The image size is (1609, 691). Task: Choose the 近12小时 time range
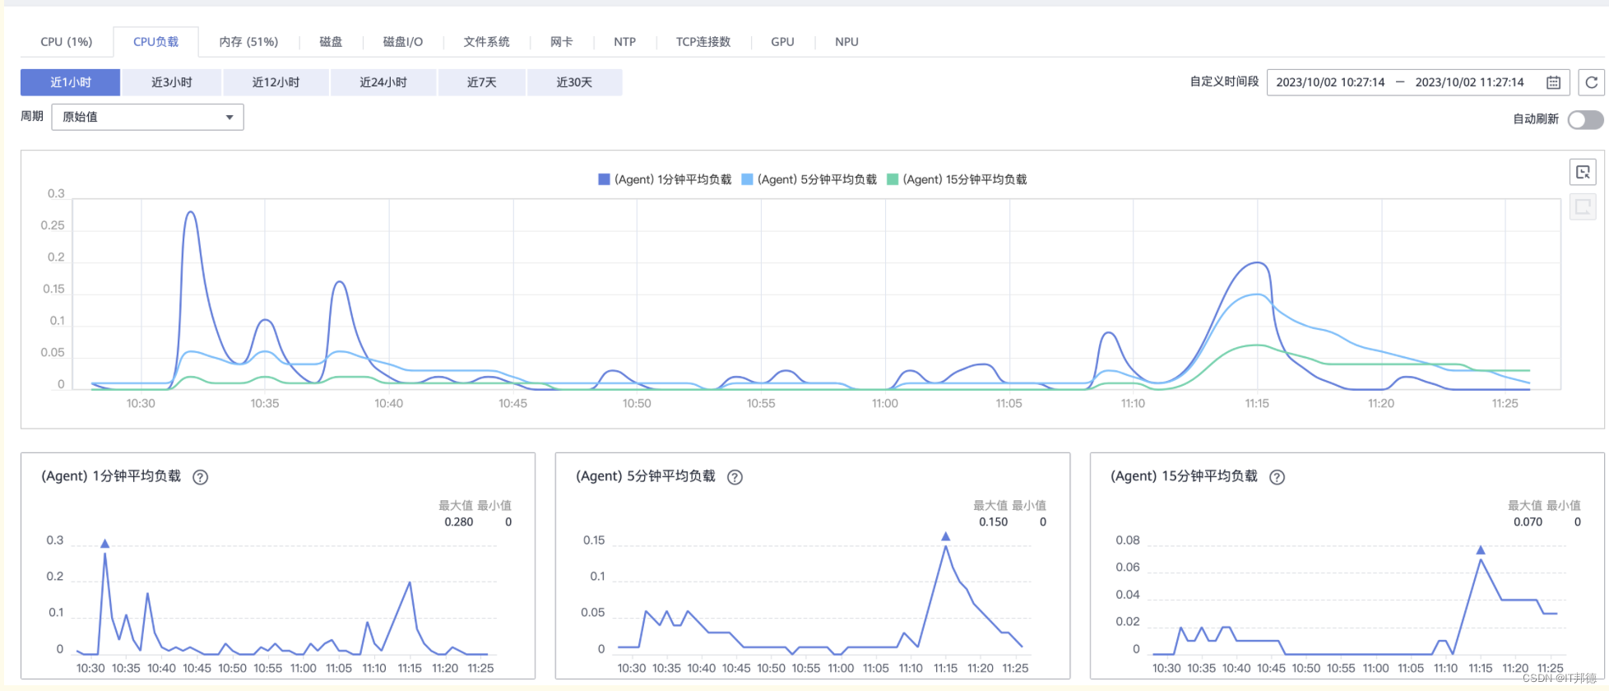[276, 82]
